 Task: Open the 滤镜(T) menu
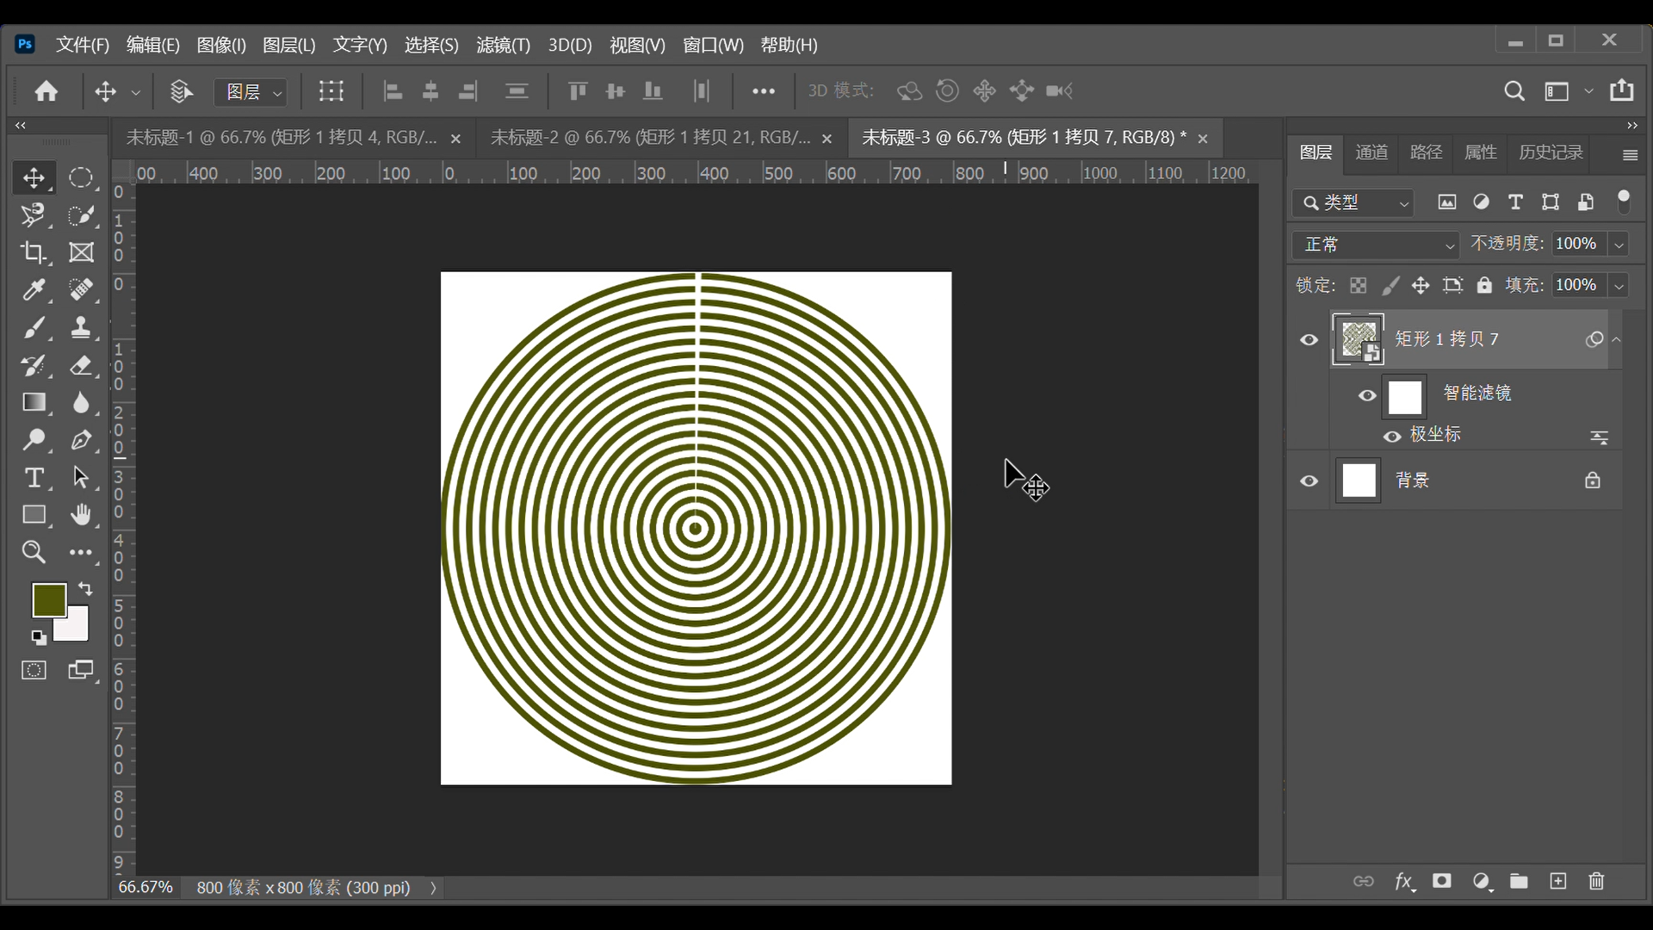(x=503, y=45)
